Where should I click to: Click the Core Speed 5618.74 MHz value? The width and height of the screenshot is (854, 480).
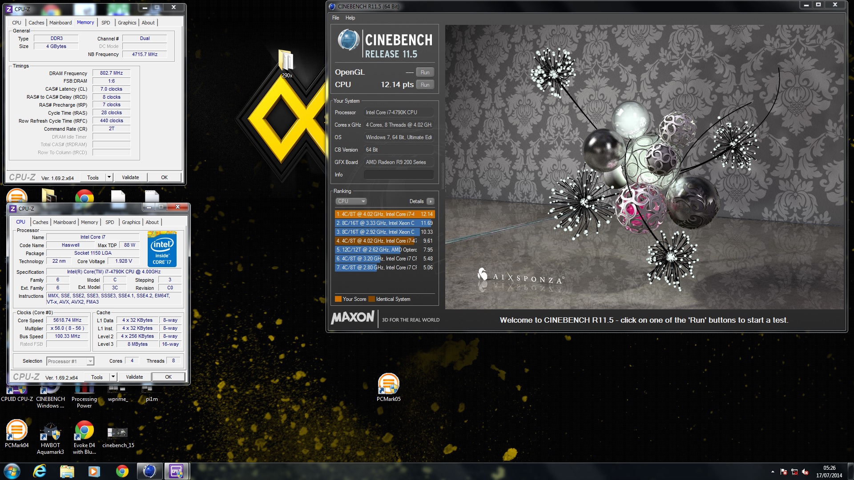click(x=68, y=320)
